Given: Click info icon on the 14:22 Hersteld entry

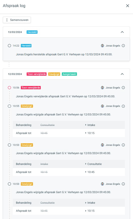Looking at the screenshot, I should (x=123, y=46).
